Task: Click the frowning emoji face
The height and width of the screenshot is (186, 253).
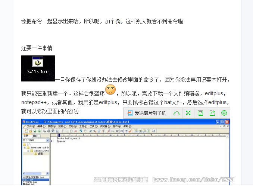Action: pyautogui.click(x=110, y=89)
